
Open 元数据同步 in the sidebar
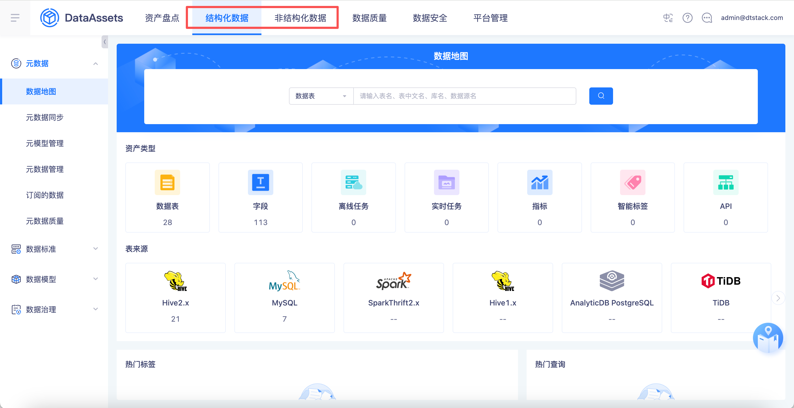(45, 117)
